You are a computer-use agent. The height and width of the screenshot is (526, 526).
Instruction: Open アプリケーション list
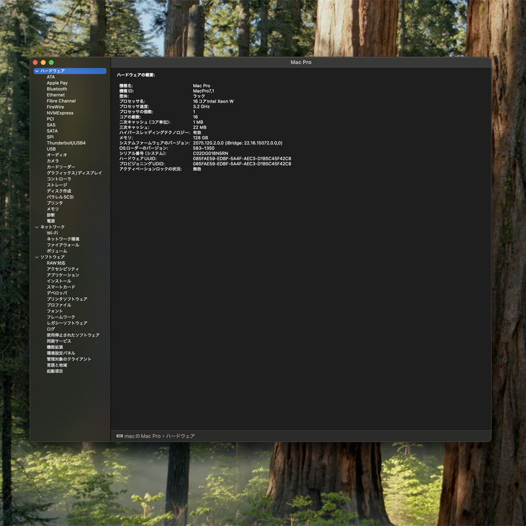[63, 275]
